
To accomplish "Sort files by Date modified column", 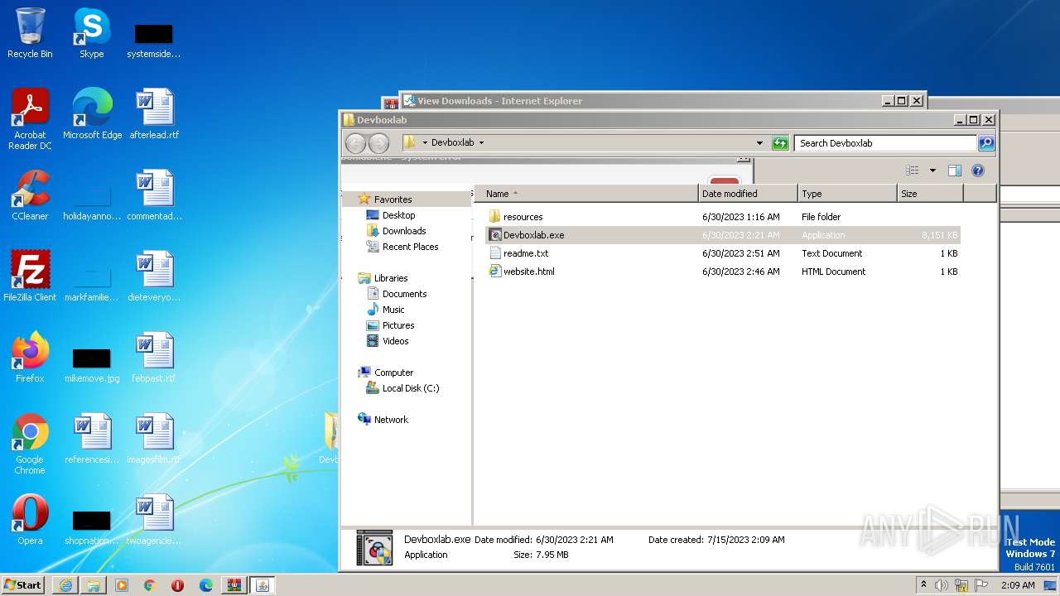I will pyautogui.click(x=749, y=194).
